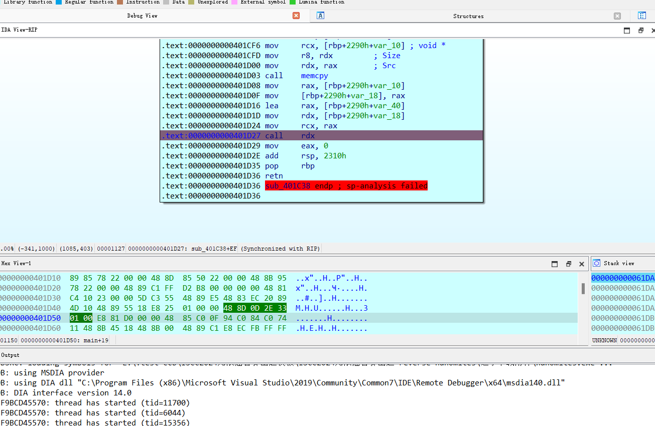This screenshot has width=655, height=426.
Task: Close the Debug View tab with red X
Action: point(296,16)
